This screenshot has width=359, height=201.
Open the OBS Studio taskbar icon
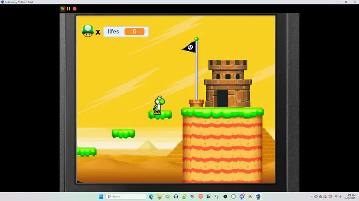(225, 197)
